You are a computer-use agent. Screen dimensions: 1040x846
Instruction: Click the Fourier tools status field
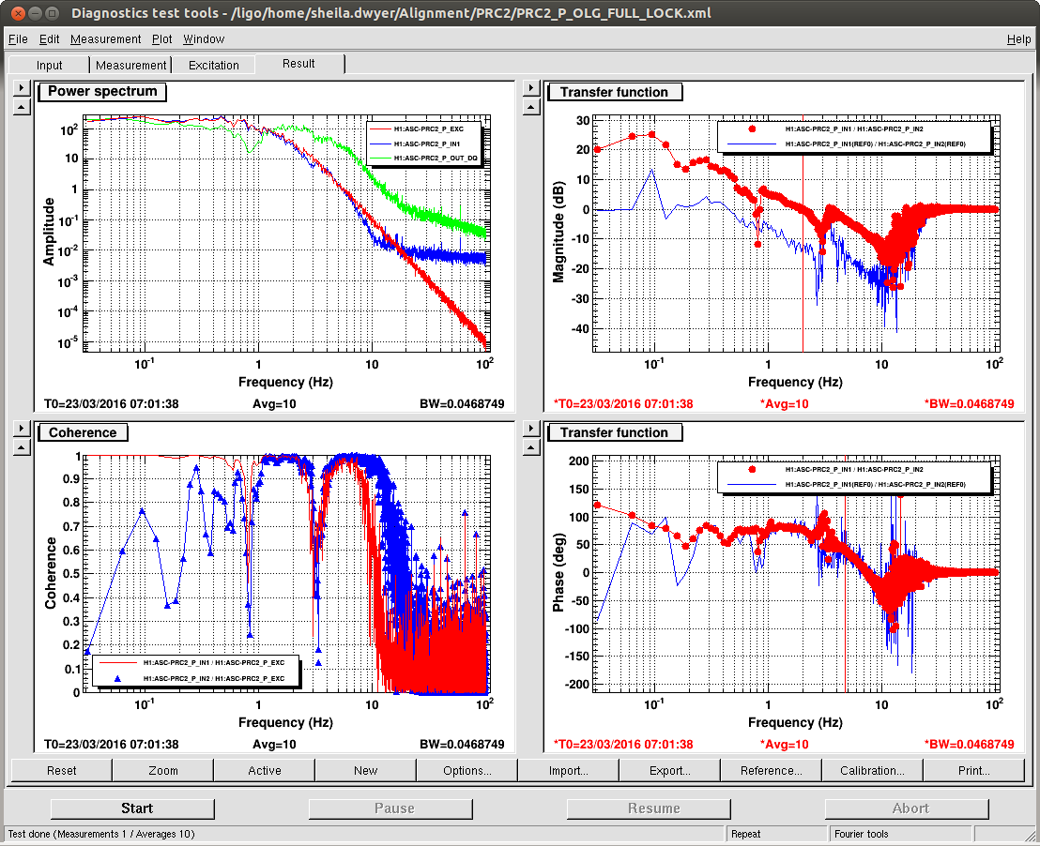tap(901, 834)
